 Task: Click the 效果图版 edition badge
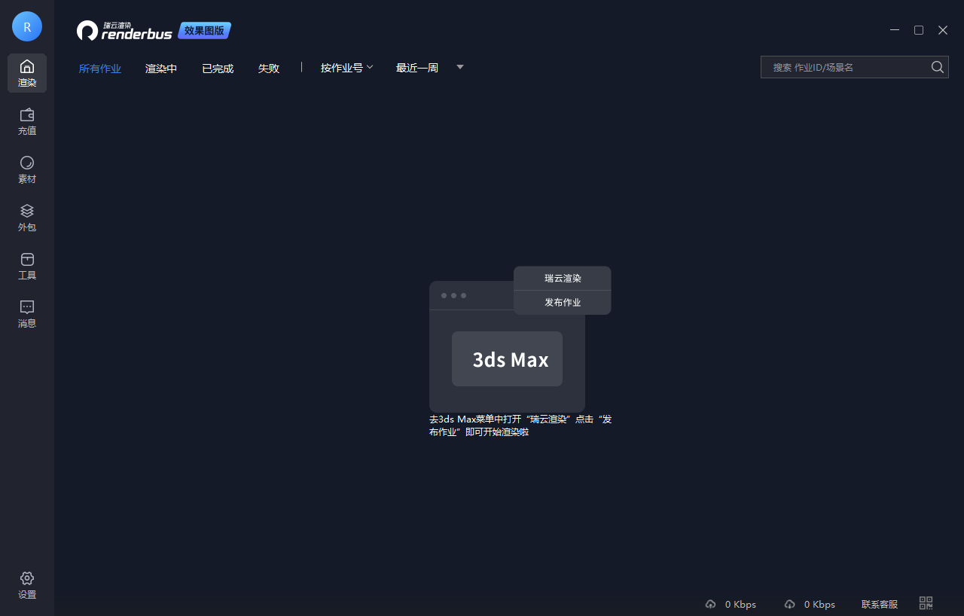[x=204, y=31]
